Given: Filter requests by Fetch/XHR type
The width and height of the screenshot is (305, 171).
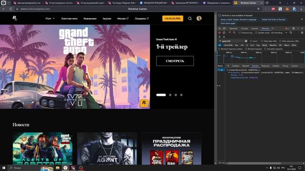Looking at the screenshot, I should point(228,45).
